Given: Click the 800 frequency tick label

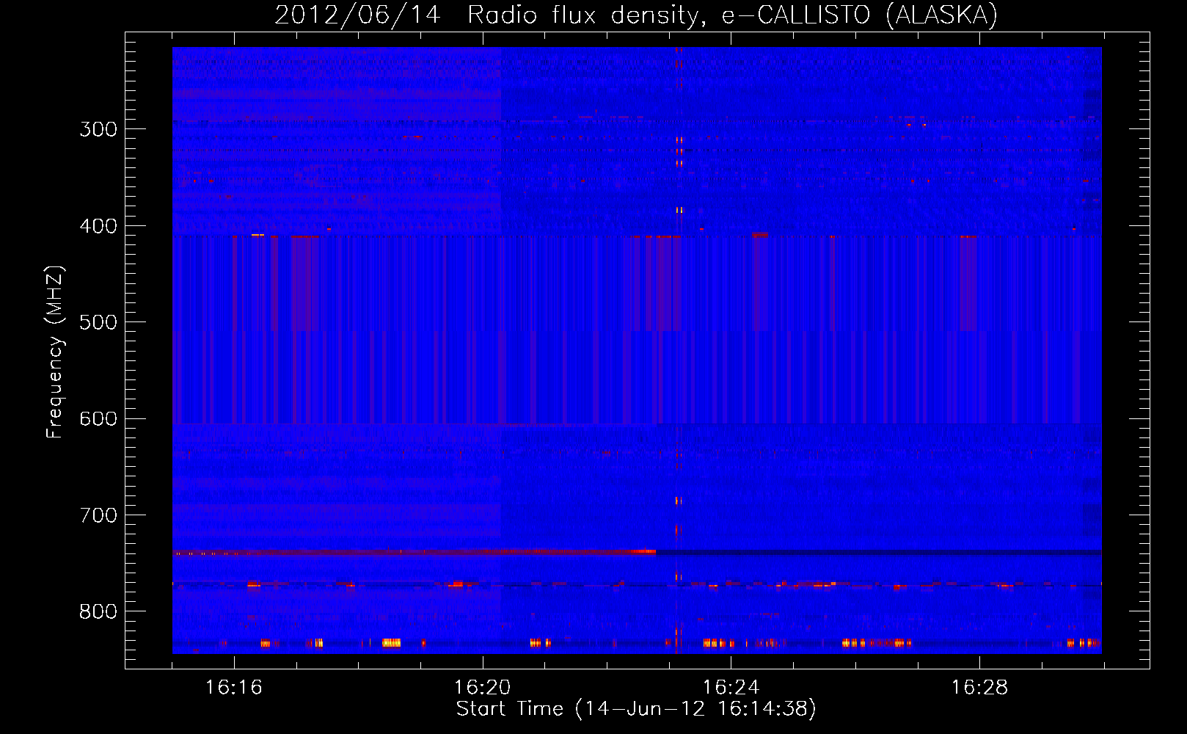Looking at the screenshot, I should click(98, 612).
